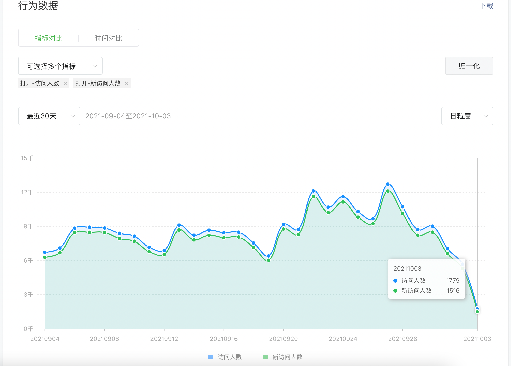
Task: Click the 20210920 x-axis label
Action: pyautogui.click(x=283, y=339)
